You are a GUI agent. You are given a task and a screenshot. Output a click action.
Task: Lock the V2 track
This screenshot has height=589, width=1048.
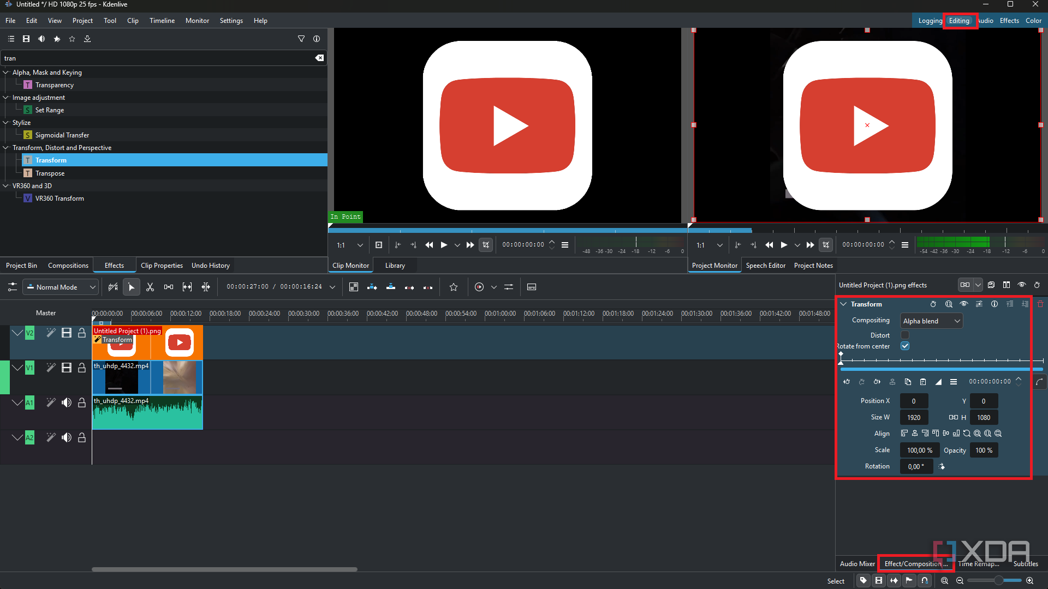(x=82, y=333)
